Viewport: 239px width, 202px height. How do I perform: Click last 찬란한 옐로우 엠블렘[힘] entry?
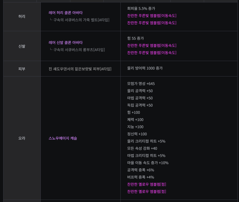[147, 192]
